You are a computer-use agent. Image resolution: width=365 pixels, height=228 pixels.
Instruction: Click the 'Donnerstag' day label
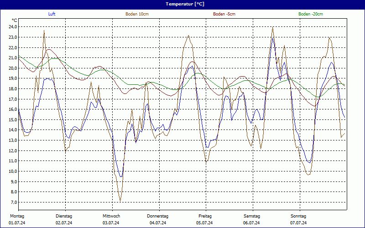(x=157, y=216)
